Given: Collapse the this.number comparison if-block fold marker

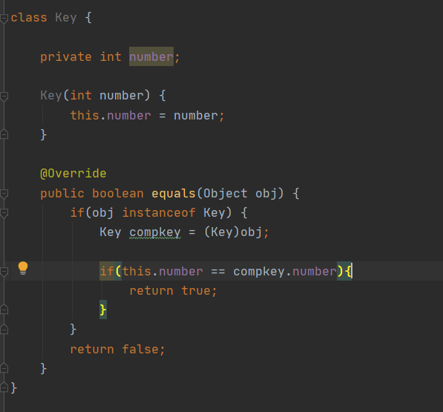Looking at the screenshot, I should click(x=4, y=272).
